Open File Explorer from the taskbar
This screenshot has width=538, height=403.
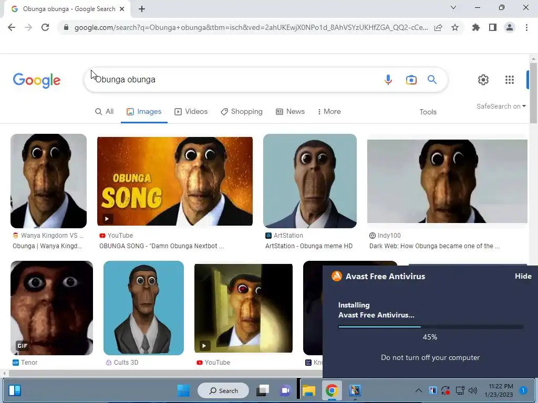tap(309, 390)
